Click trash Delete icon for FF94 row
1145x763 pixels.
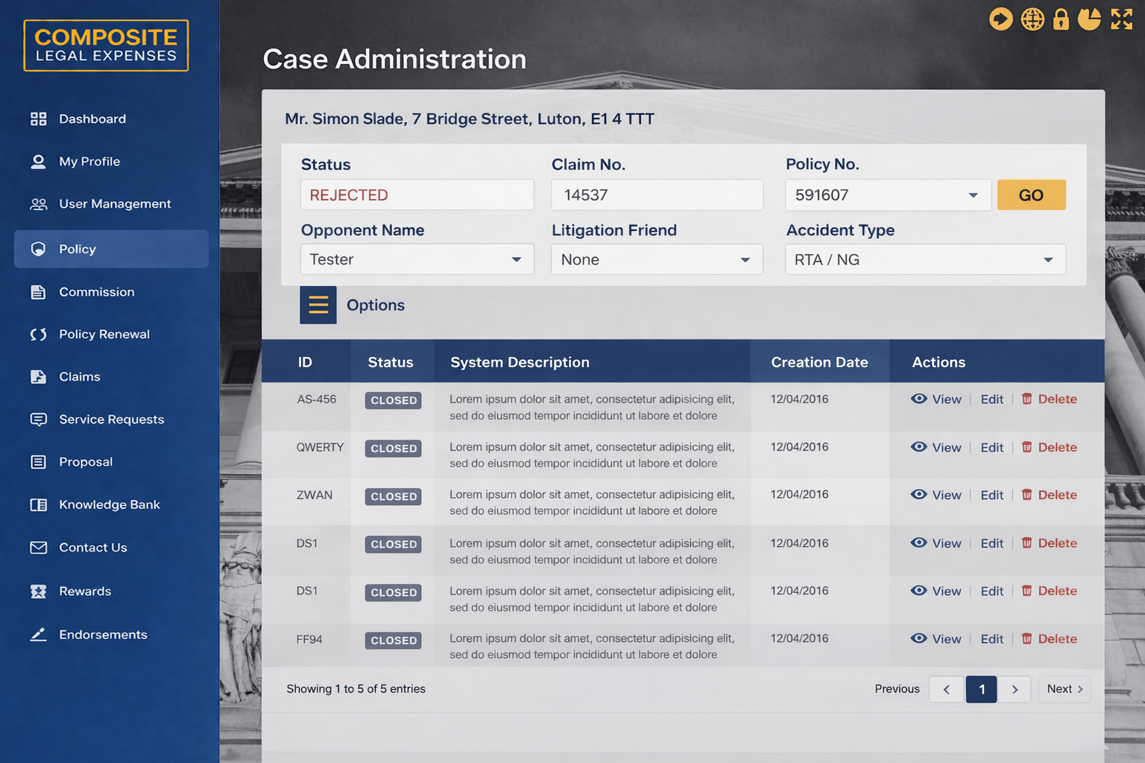tap(1026, 639)
